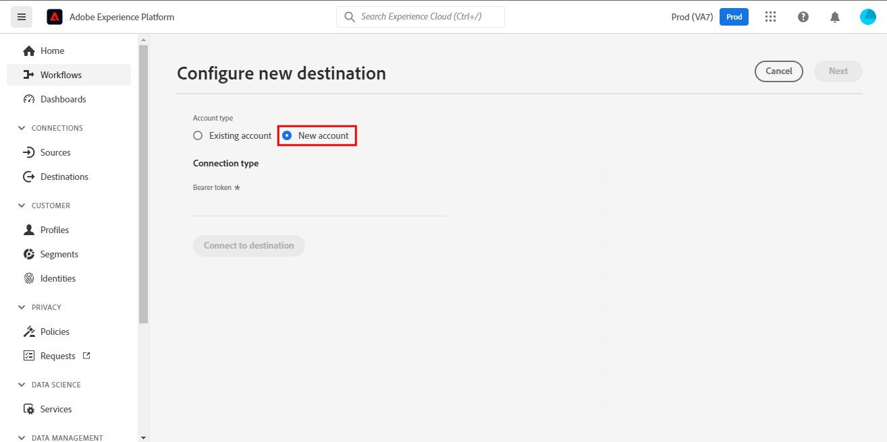Select the Existing account radio button
Viewport: 887px width, 442px height.
click(198, 135)
